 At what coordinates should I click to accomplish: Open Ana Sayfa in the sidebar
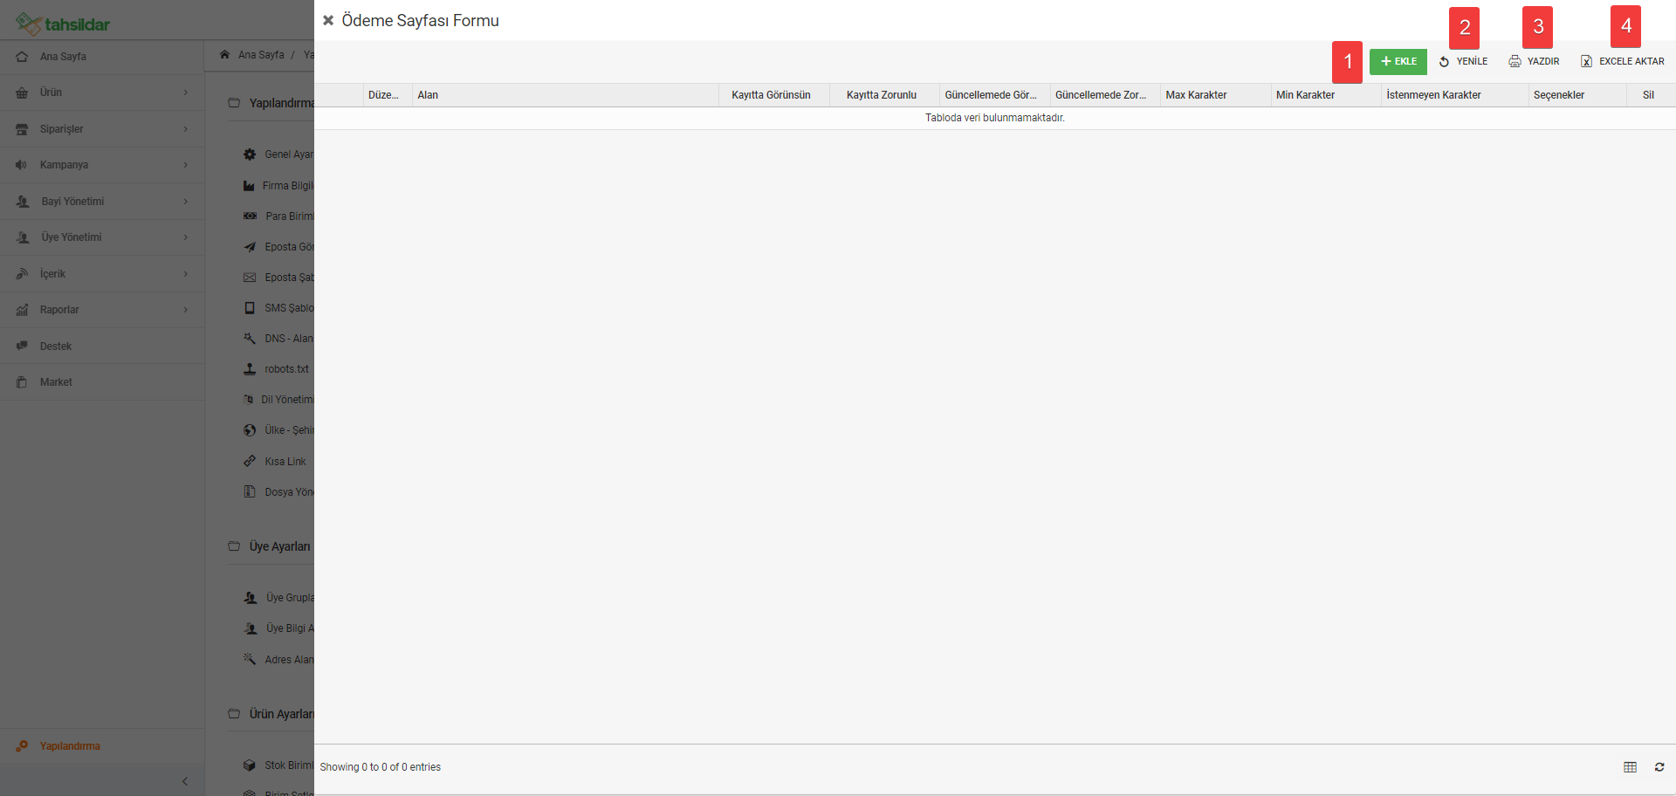coord(102,57)
